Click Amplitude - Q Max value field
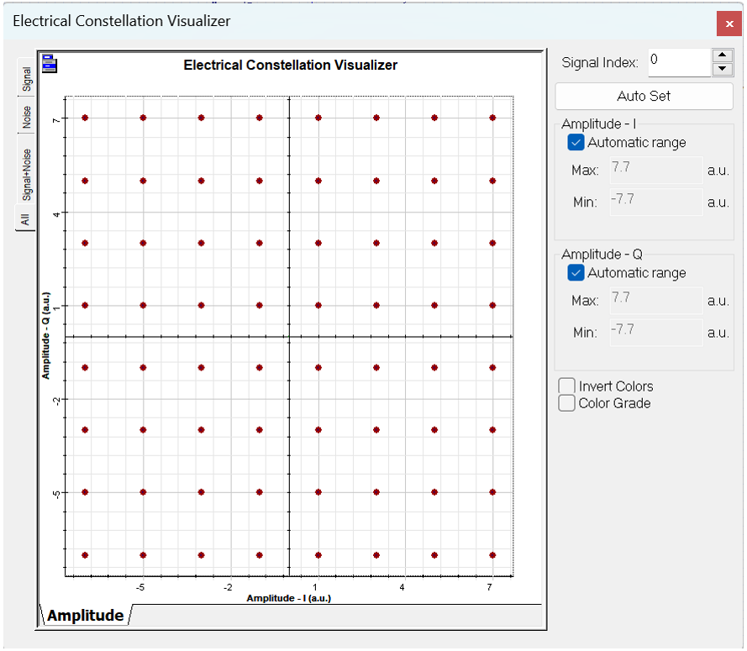Viewport: 747px width, 651px height. point(655,301)
